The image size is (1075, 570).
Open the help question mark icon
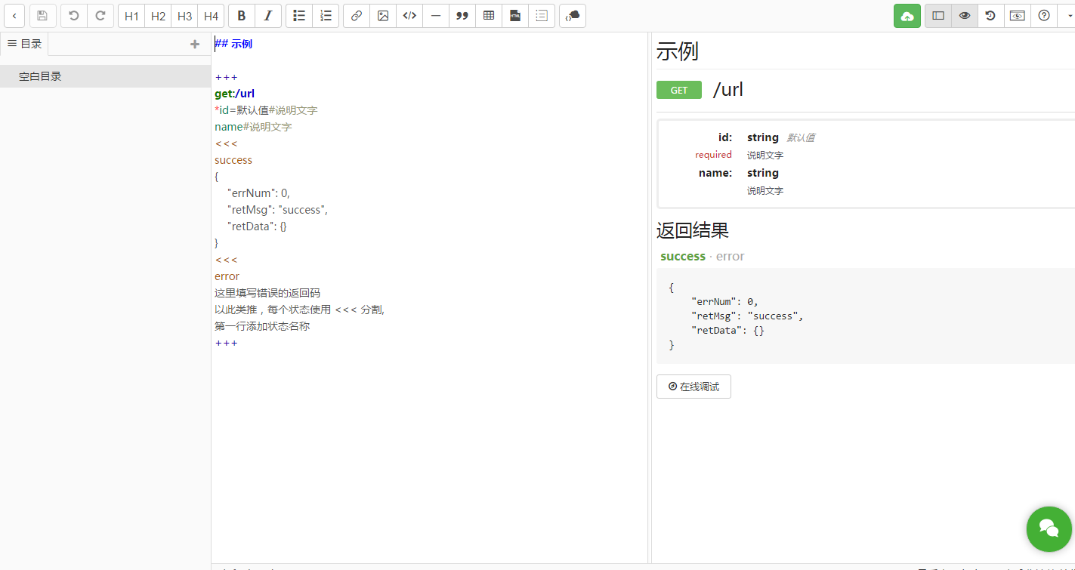click(x=1044, y=16)
